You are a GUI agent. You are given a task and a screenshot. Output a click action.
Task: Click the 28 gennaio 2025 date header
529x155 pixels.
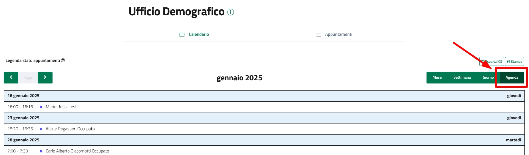[x=23, y=140]
